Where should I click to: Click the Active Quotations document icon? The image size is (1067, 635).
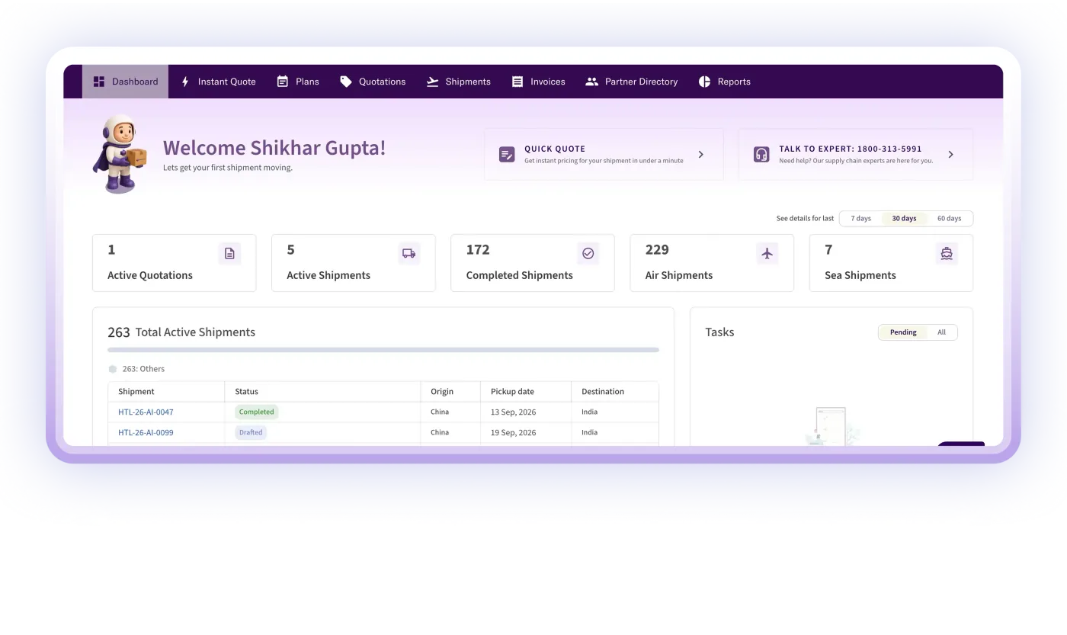[229, 254]
